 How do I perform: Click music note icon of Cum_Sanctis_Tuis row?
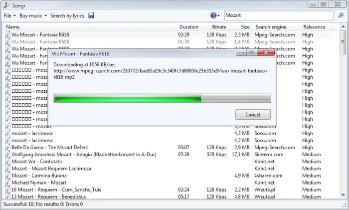pyautogui.click(x=8, y=190)
